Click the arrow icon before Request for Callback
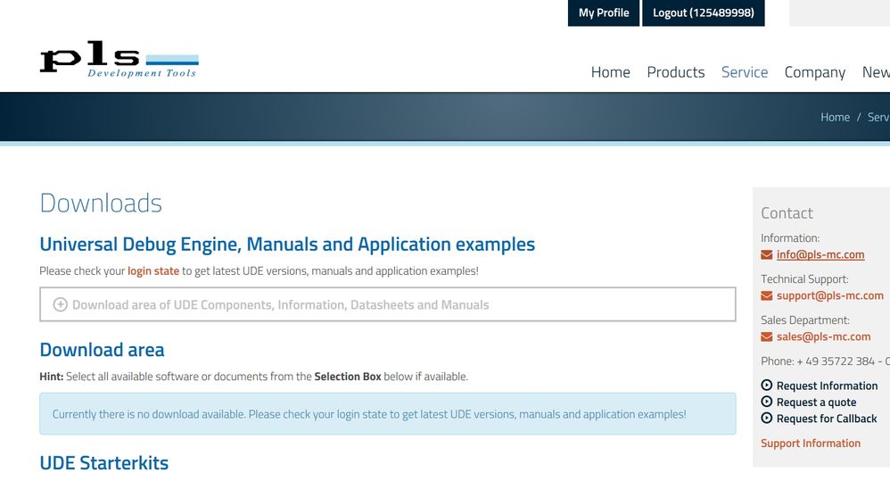Image resolution: width=890 pixels, height=481 pixels. [766, 418]
